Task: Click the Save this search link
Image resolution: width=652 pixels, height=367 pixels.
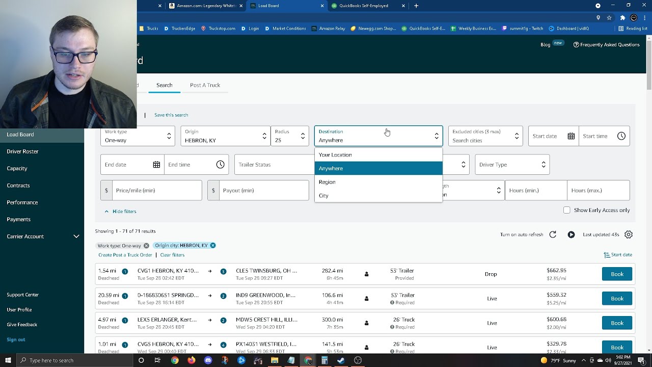Action: coord(171,115)
